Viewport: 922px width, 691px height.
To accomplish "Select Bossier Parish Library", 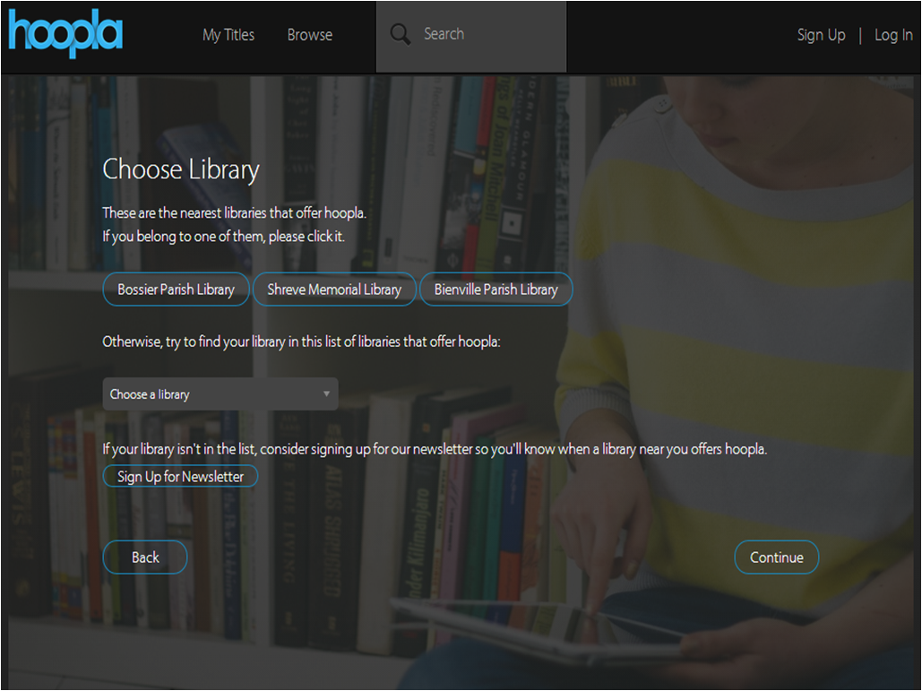I will tap(176, 289).
